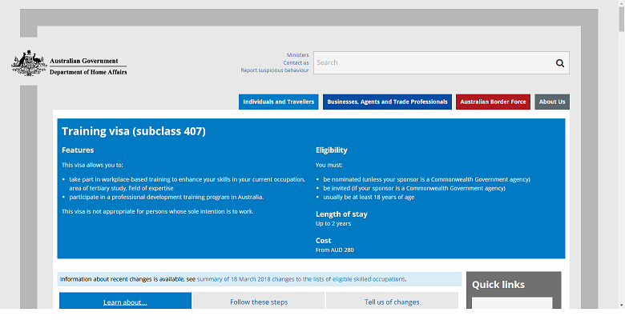This screenshot has width=625, height=320.
Task: Go to Australian Border Force section
Action: pos(493,102)
